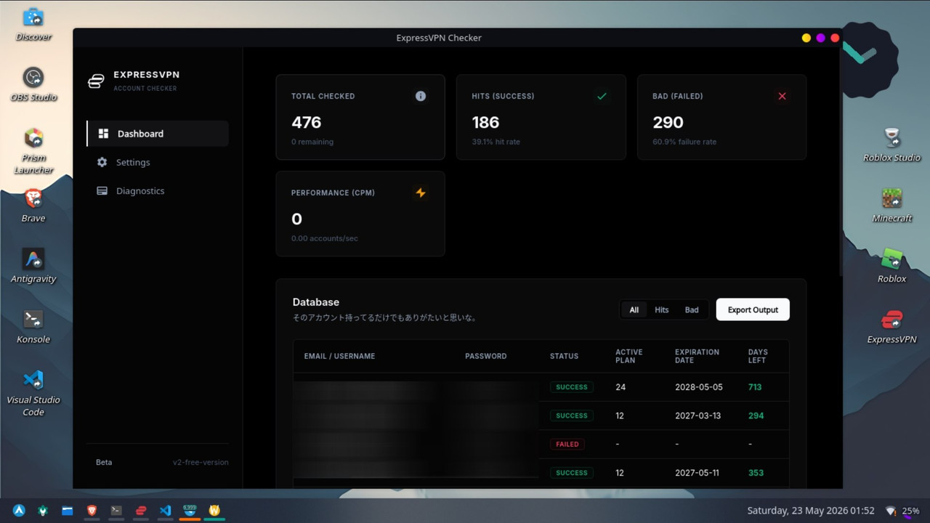Click the Export Output button
The height and width of the screenshot is (523, 930).
click(753, 309)
